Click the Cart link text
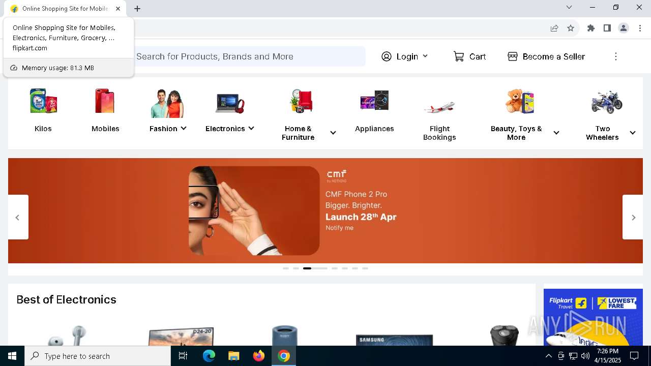Screen dimensions: 651x366 click(478, 56)
